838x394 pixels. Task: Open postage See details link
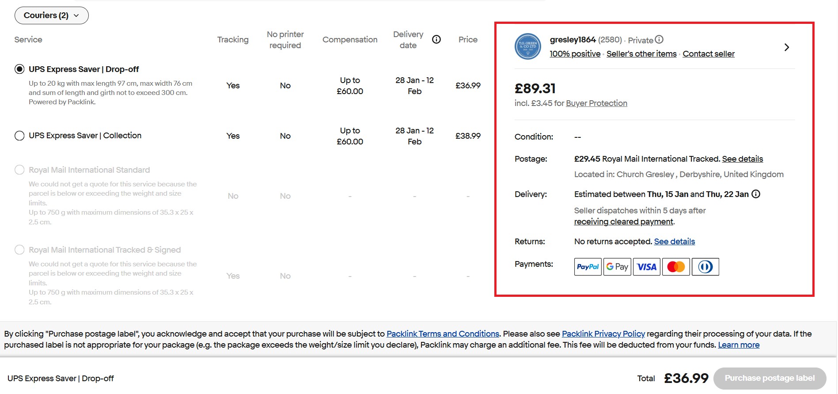pos(742,159)
